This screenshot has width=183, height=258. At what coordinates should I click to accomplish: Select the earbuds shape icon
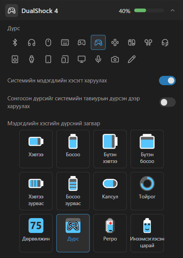(x=148, y=43)
